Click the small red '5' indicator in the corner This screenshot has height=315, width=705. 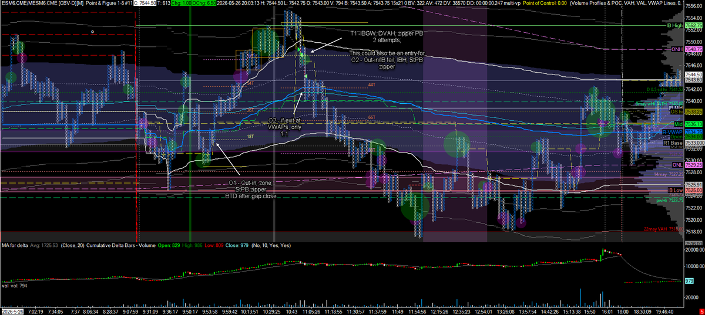pyautogui.click(x=701, y=311)
